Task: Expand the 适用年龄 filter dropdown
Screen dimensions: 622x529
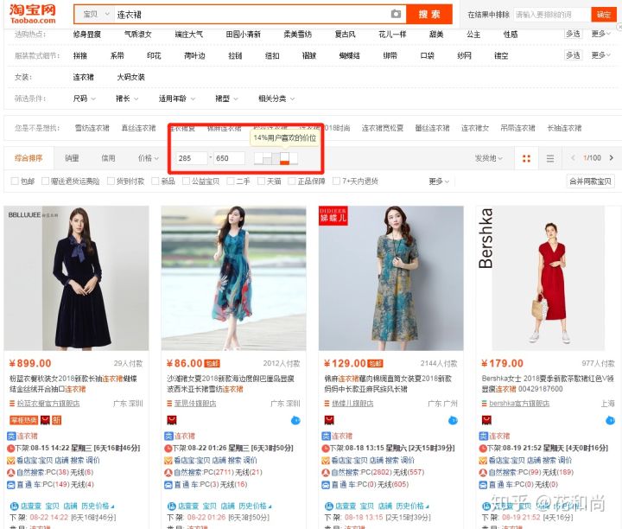Action: coord(177,99)
